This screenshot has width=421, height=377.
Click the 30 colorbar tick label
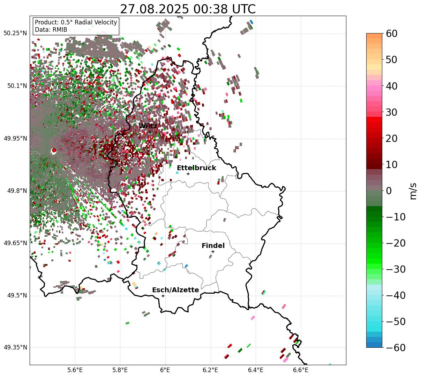tap(392, 112)
